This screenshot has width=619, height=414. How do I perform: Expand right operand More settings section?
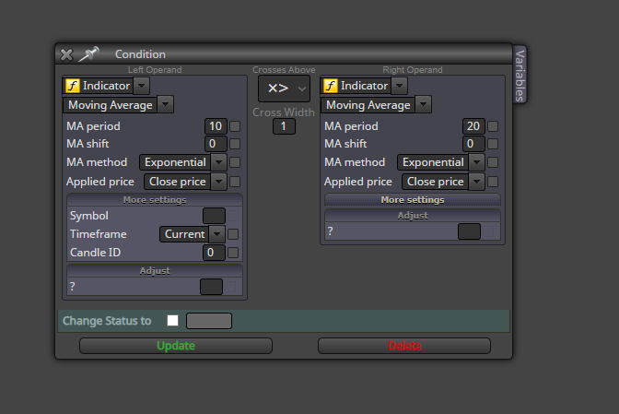[x=413, y=200]
